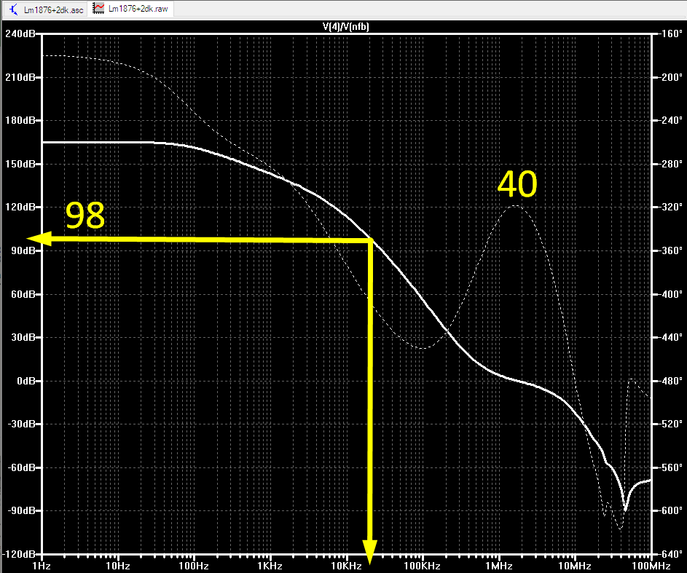The width and height of the screenshot is (687, 573).
Task: Switch to the Lm1876+2dk.asc schematic tab
Action: click(46, 9)
